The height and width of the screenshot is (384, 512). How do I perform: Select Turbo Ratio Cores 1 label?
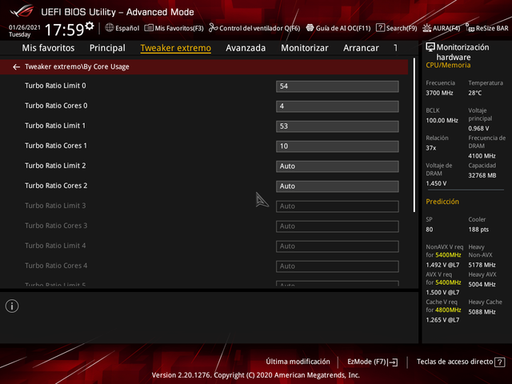click(x=56, y=146)
